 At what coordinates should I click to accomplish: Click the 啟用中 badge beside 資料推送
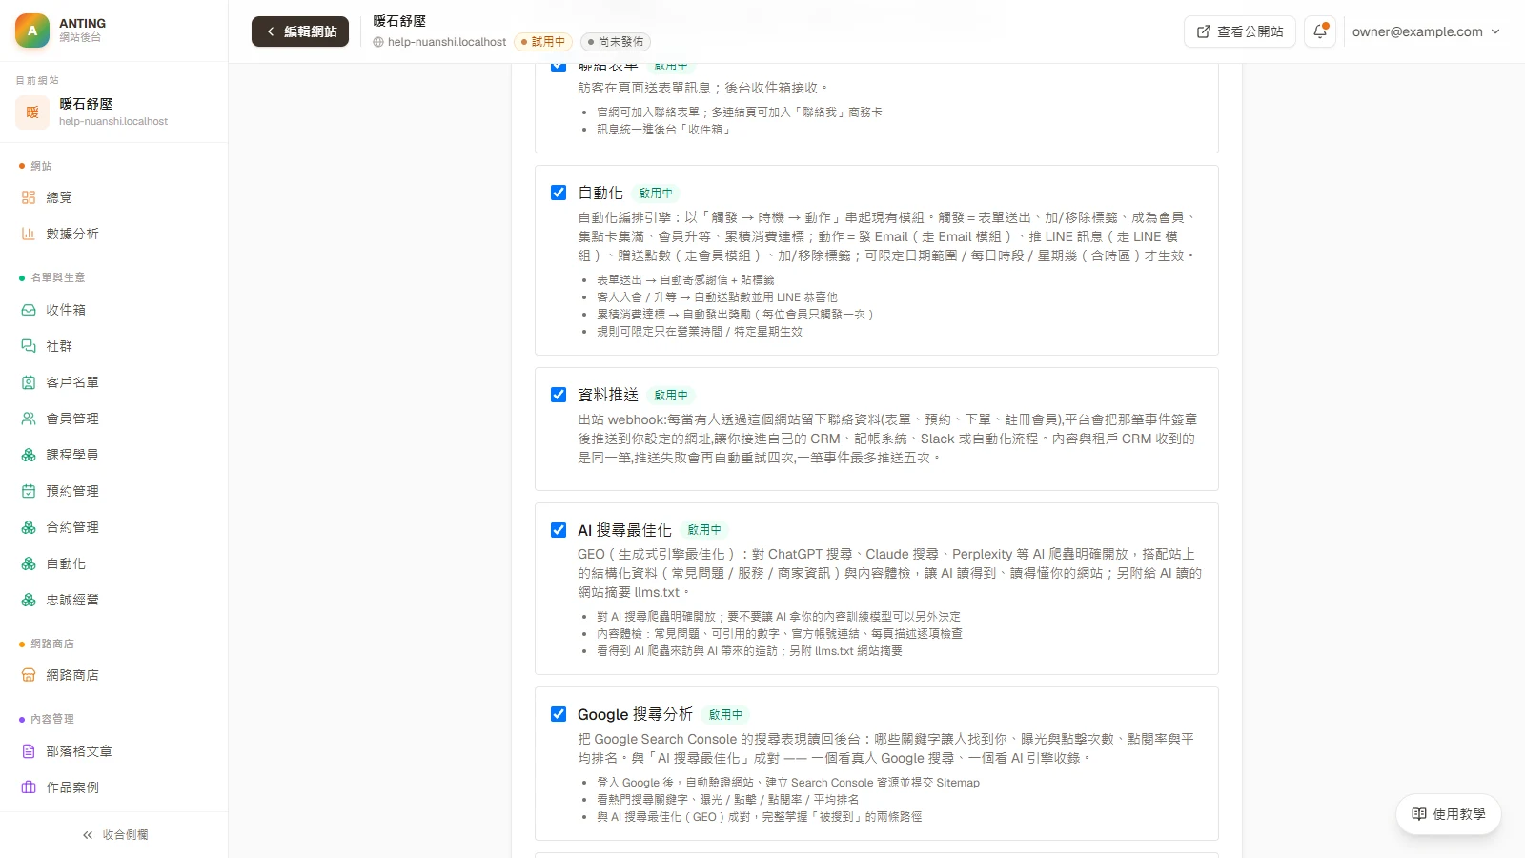point(671,396)
